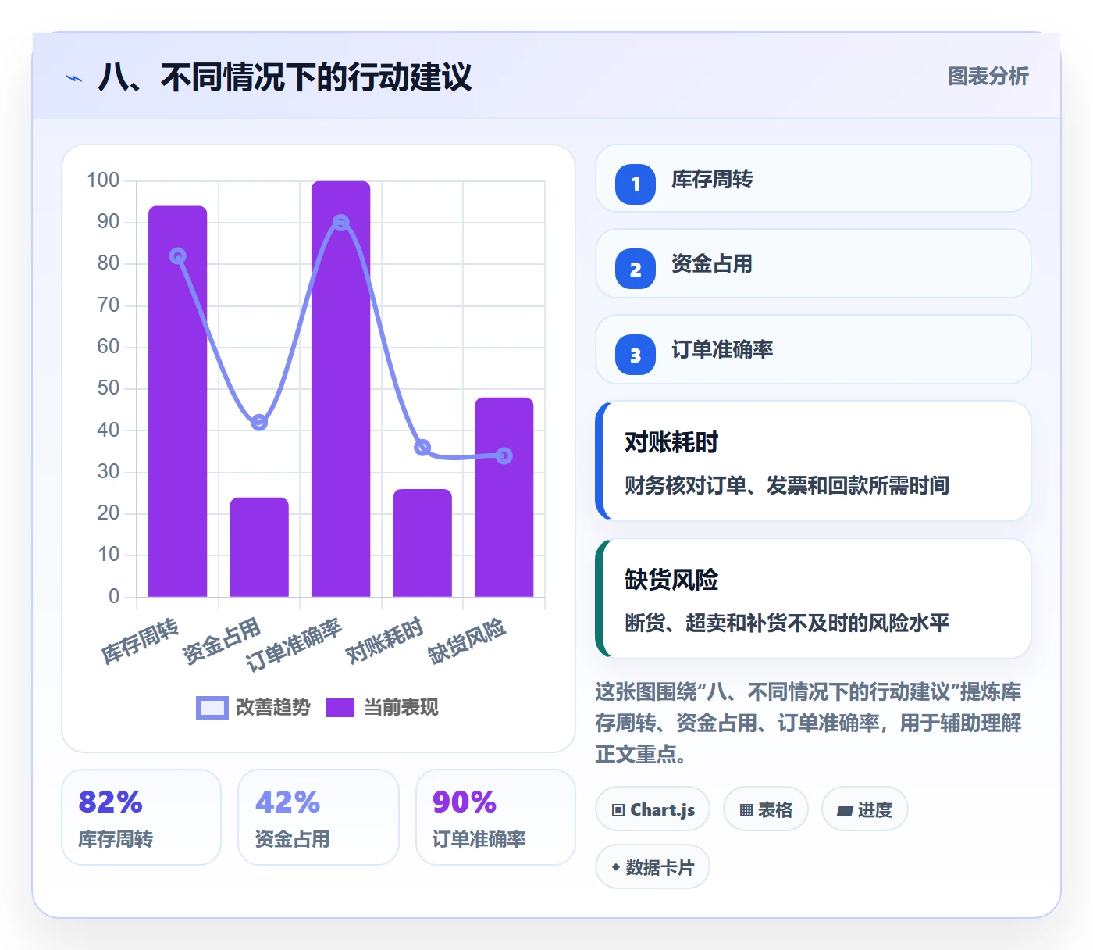
Task: Select the text 财务核对订单、发票和回款所需时间
Action: pos(787,485)
